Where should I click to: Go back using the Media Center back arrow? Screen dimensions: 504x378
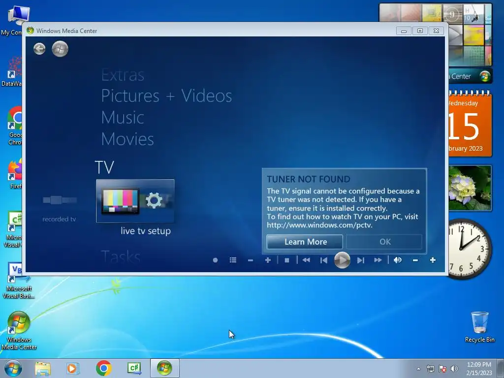coord(39,49)
